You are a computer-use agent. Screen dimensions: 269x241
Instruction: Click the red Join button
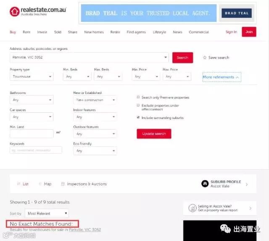pyautogui.click(x=249, y=32)
